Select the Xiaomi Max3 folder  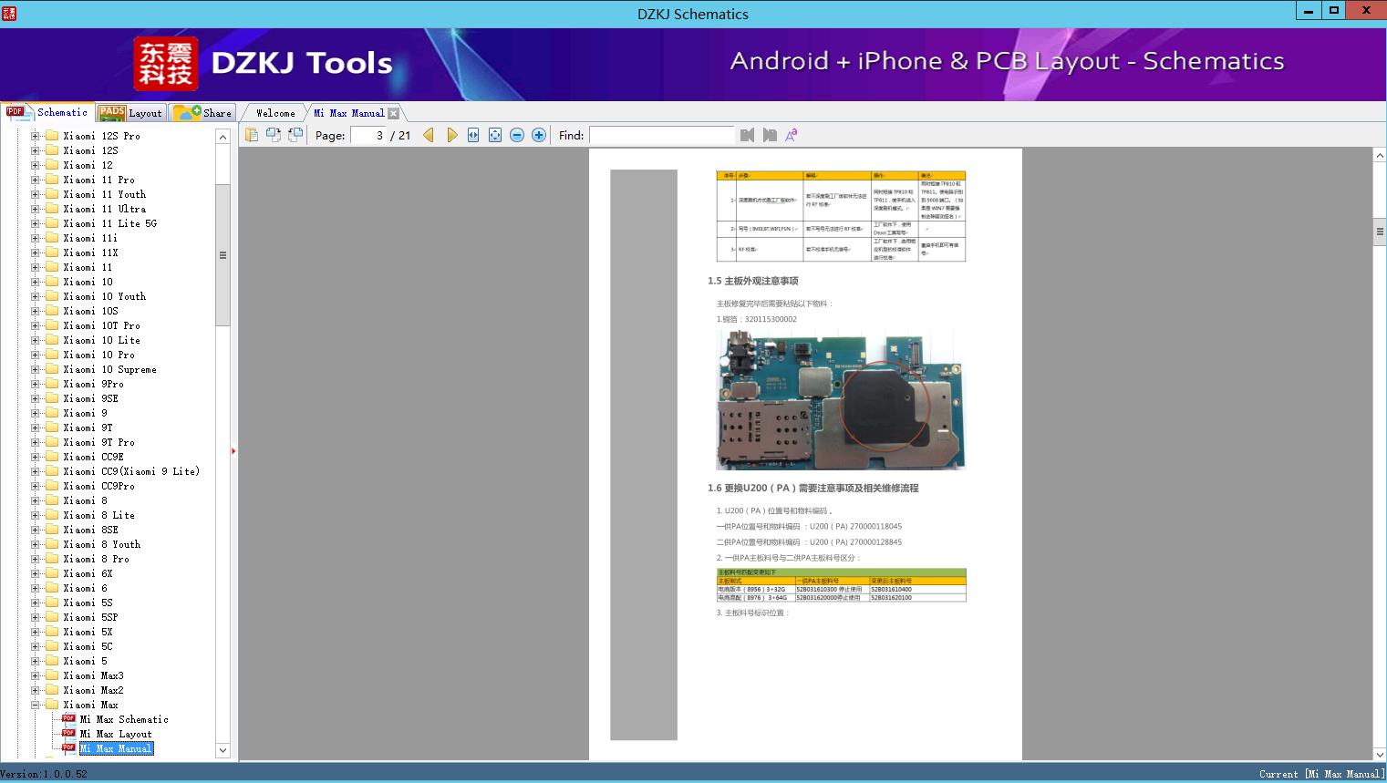93,675
